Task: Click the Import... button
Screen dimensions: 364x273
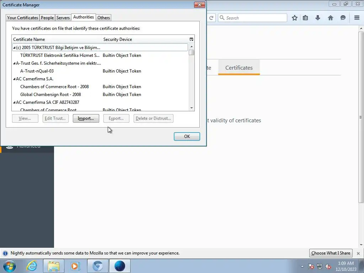Action: (x=86, y=118)
